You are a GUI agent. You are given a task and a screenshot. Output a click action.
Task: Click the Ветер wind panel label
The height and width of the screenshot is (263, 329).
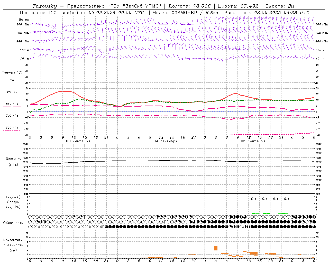click(24, 20)
